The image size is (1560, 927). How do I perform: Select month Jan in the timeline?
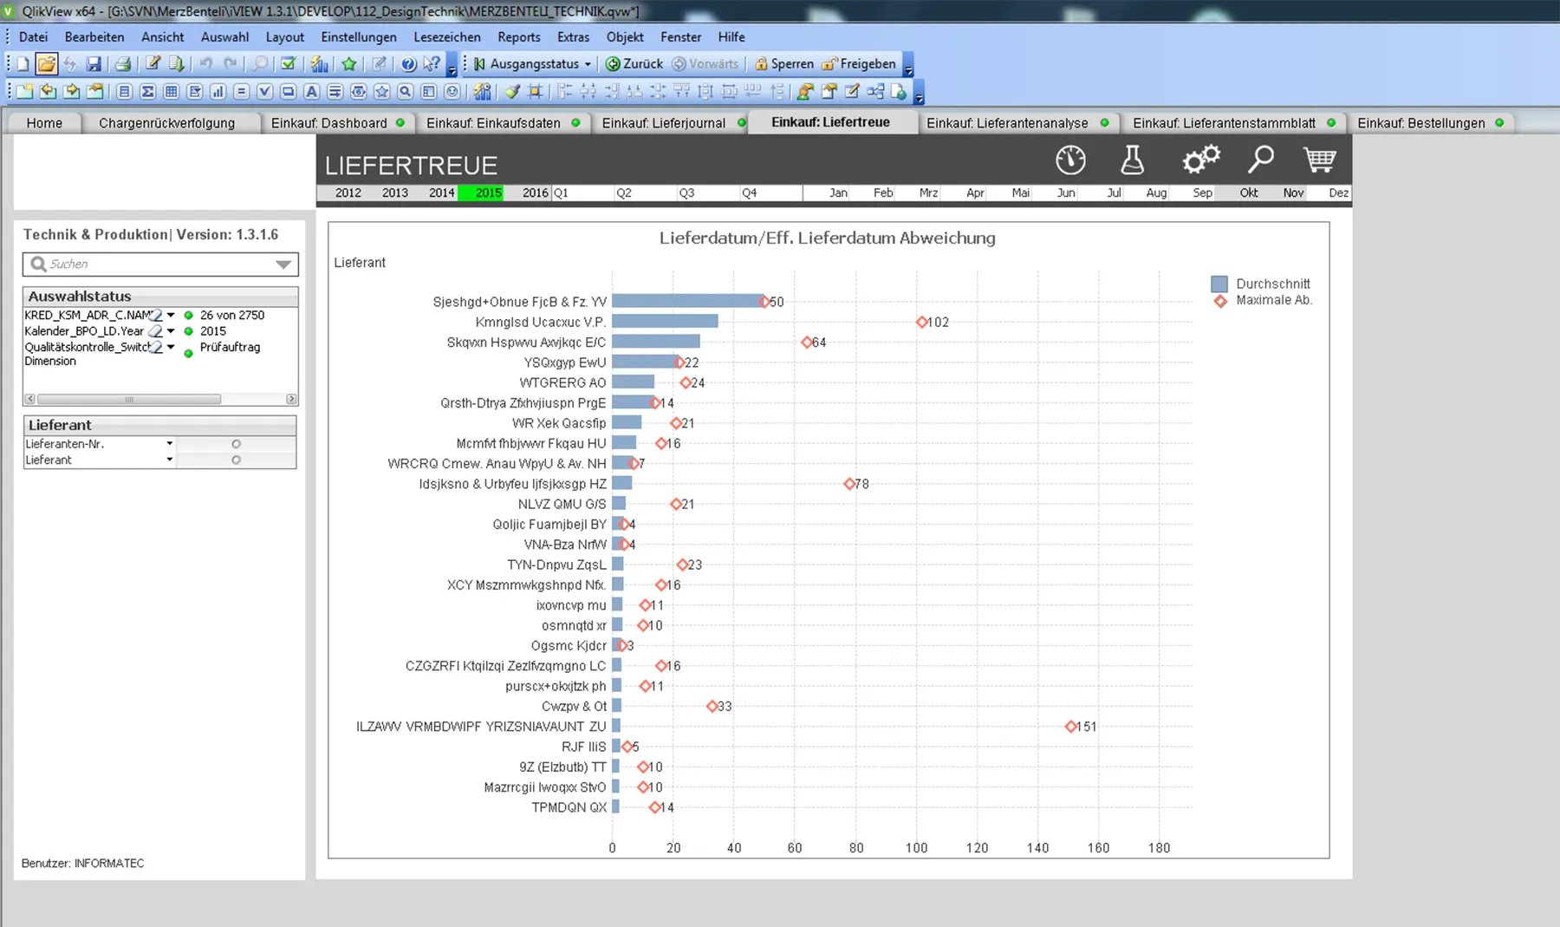point(838,193)
